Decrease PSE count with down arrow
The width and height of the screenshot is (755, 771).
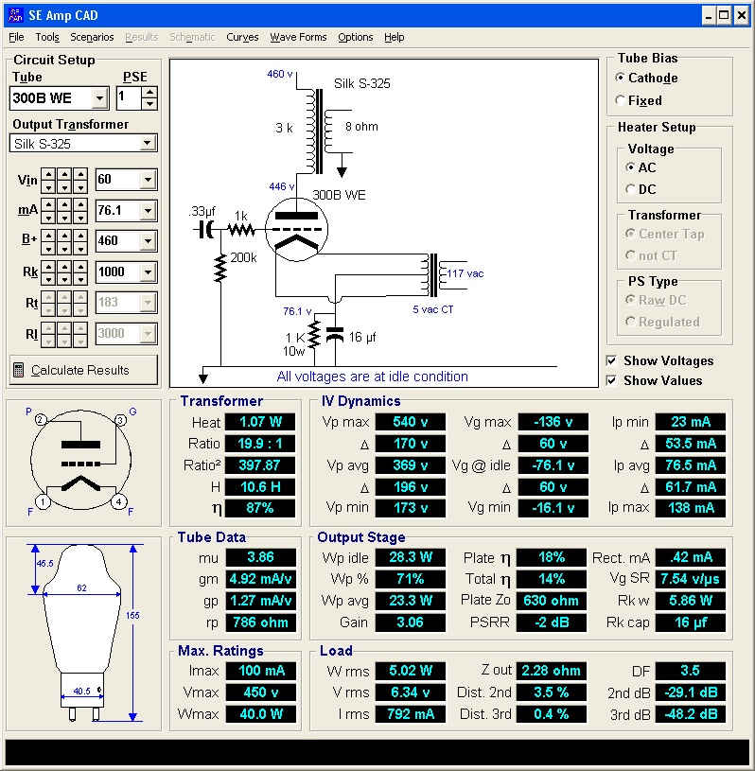coord(149,103)
